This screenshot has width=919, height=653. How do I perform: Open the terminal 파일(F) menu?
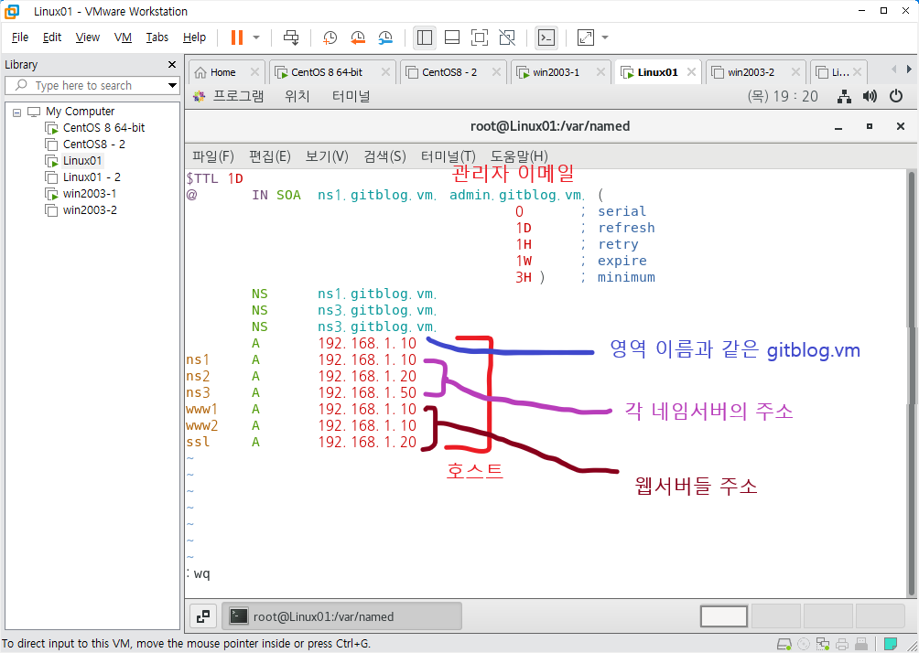tap(212, 156)
